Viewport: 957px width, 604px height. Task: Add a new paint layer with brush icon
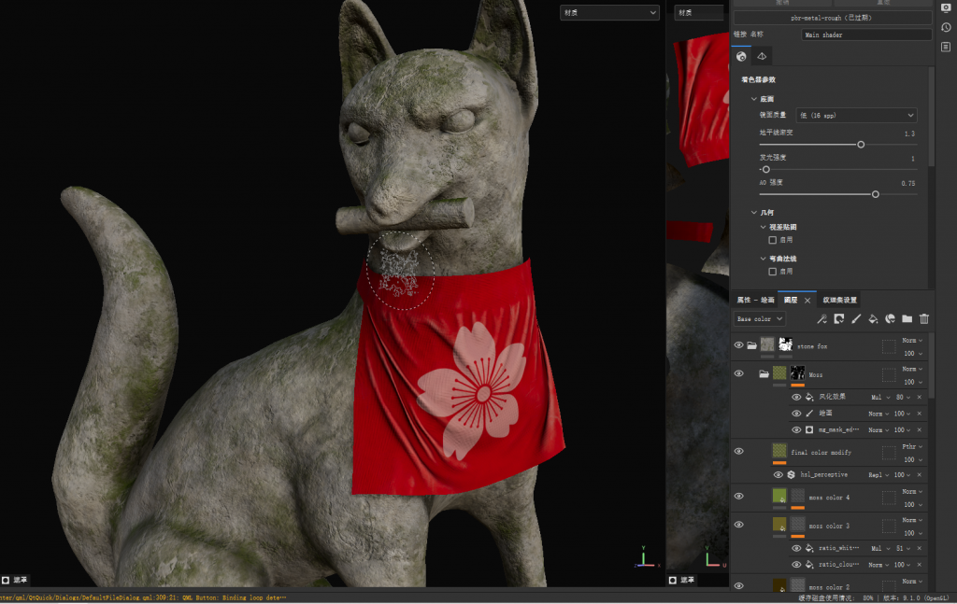tap(856, 318)
